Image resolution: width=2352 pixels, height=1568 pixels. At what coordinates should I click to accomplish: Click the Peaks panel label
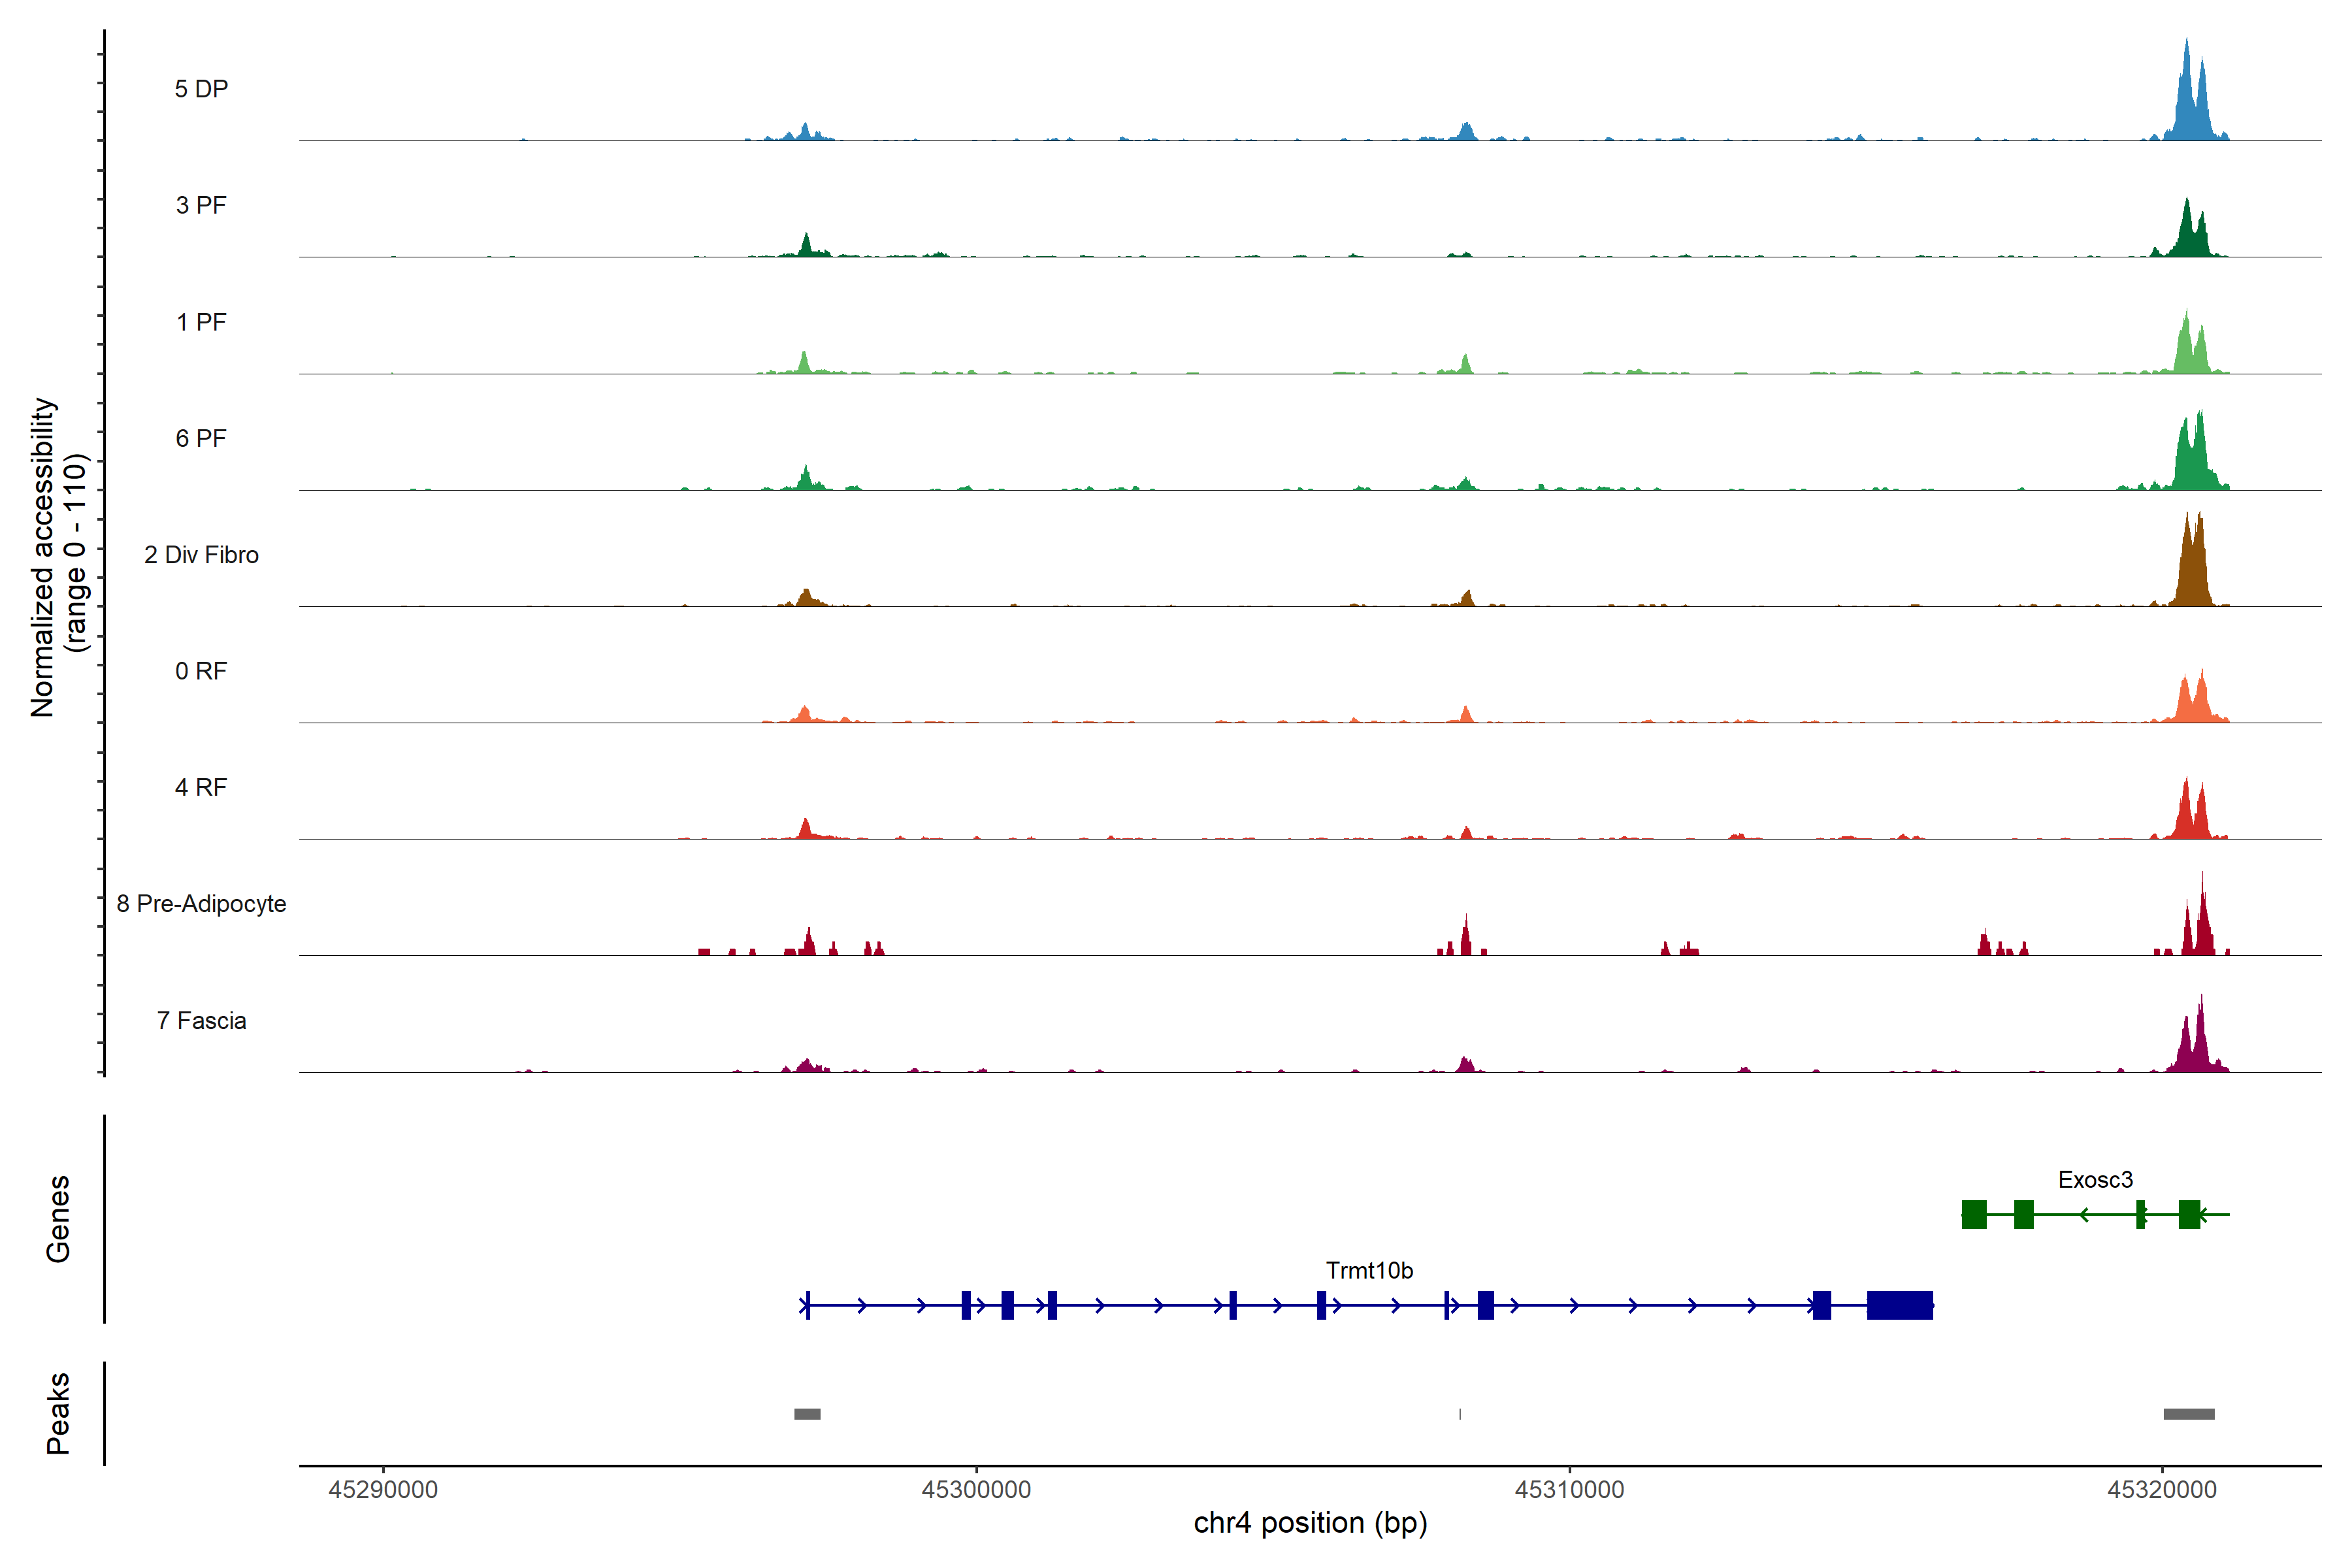click(x=58, y=1413)
